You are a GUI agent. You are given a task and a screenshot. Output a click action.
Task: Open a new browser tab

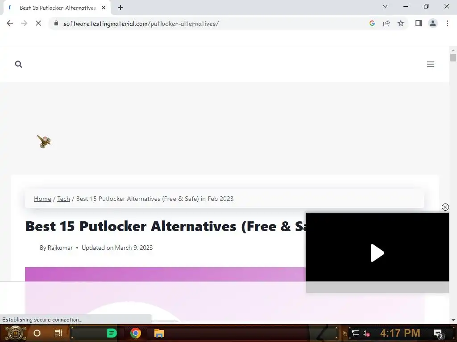[x=120, y=8]
